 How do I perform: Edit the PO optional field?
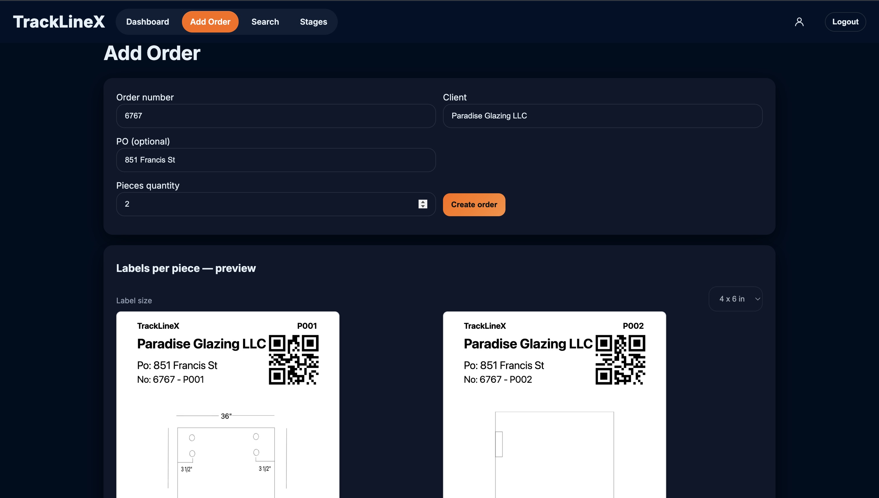276,160
